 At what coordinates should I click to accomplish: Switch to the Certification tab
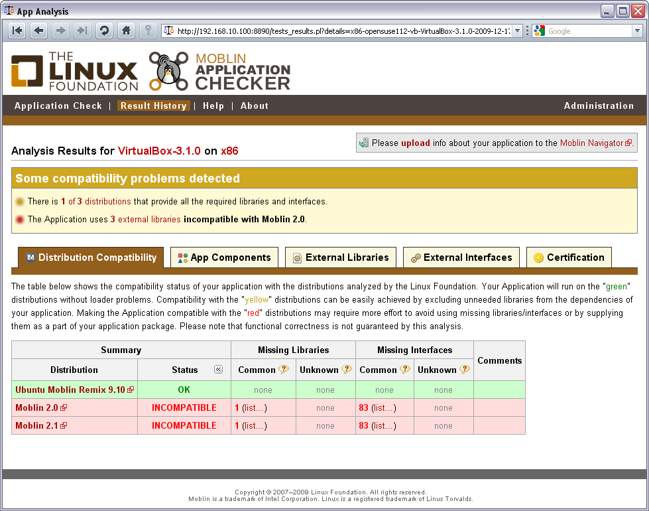[569, 257]
